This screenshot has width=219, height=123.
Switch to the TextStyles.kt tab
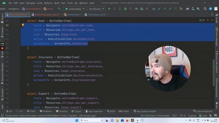(73, 14)
